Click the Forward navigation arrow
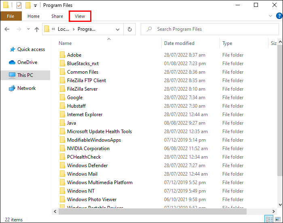Image resolution: width=283 pixels, height=223 pixels. pos(19,29)
